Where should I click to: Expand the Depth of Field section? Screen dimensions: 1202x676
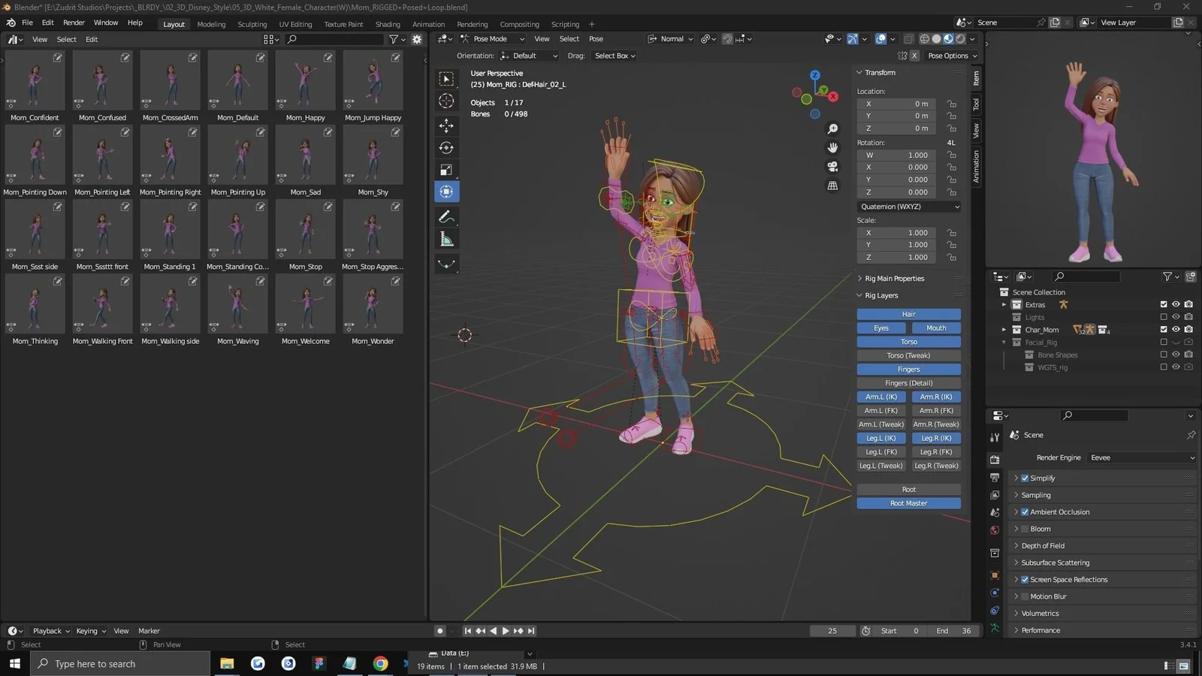pyautogui.click(x=1043, y=545)
